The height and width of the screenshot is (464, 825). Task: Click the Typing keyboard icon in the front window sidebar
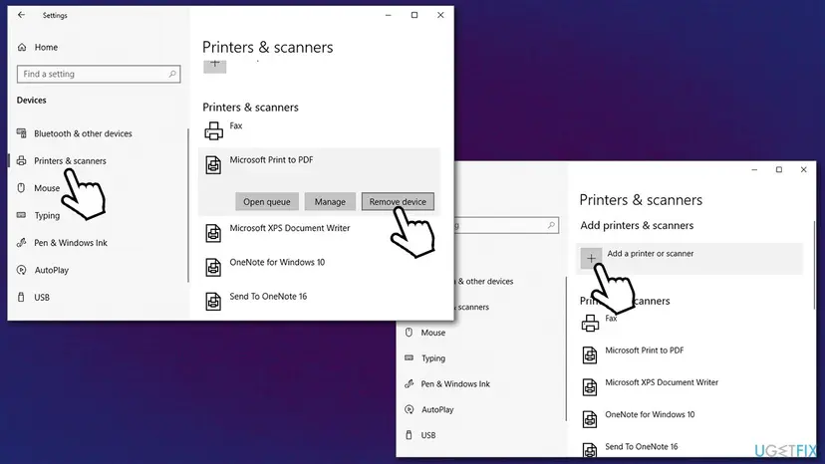21,215
